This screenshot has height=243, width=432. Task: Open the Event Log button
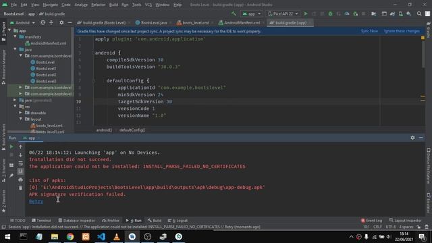371,221
